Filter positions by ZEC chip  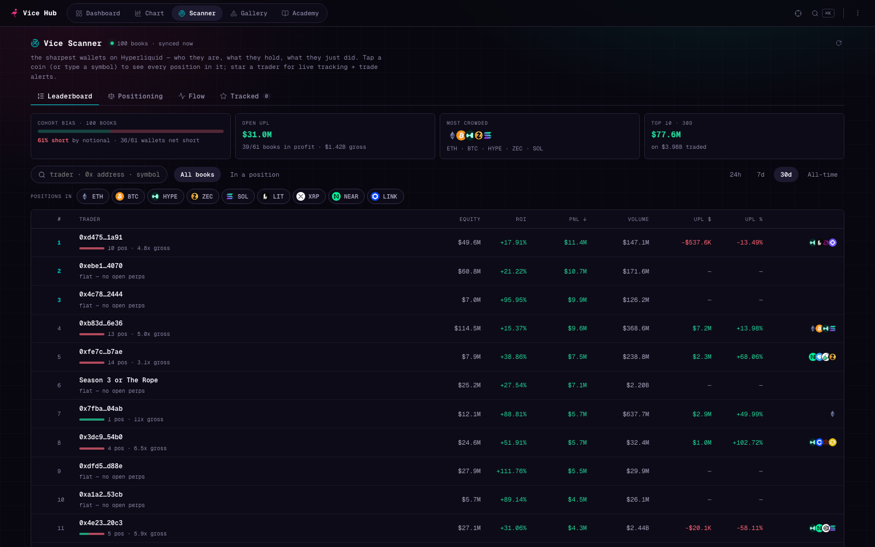click(202, 196)
